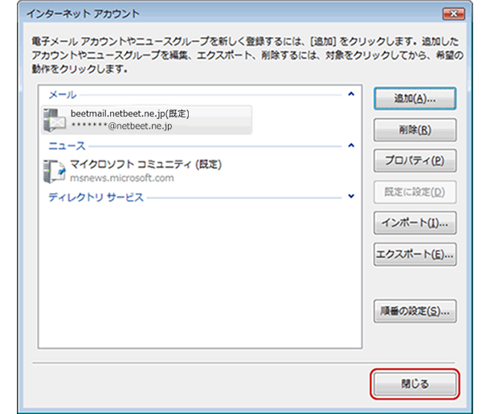
Task: Click the ディレクトリ サービス group heading
Action: pyautogui.click(x=96, y=197)
